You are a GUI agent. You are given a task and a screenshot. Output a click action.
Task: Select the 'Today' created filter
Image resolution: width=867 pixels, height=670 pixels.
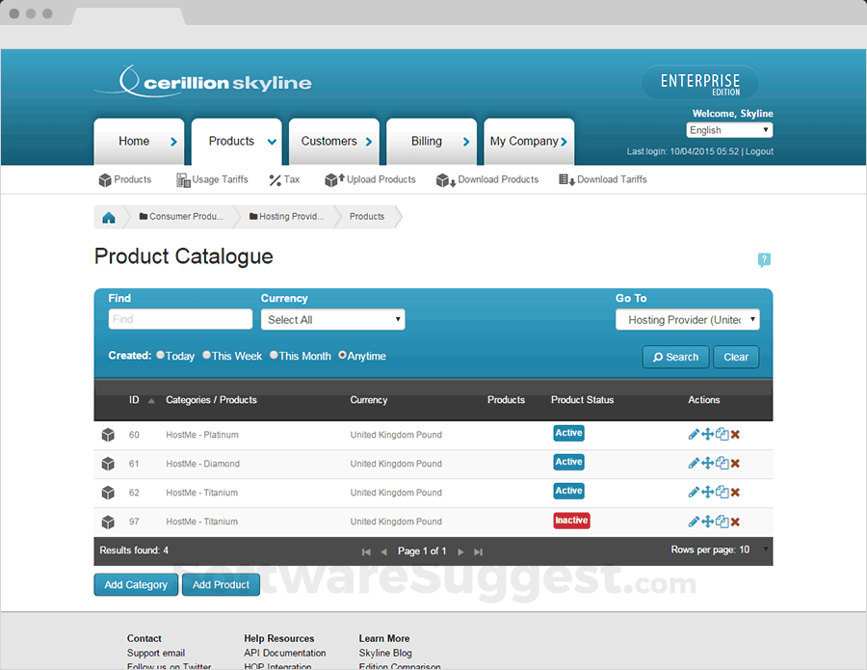point(160,356)
